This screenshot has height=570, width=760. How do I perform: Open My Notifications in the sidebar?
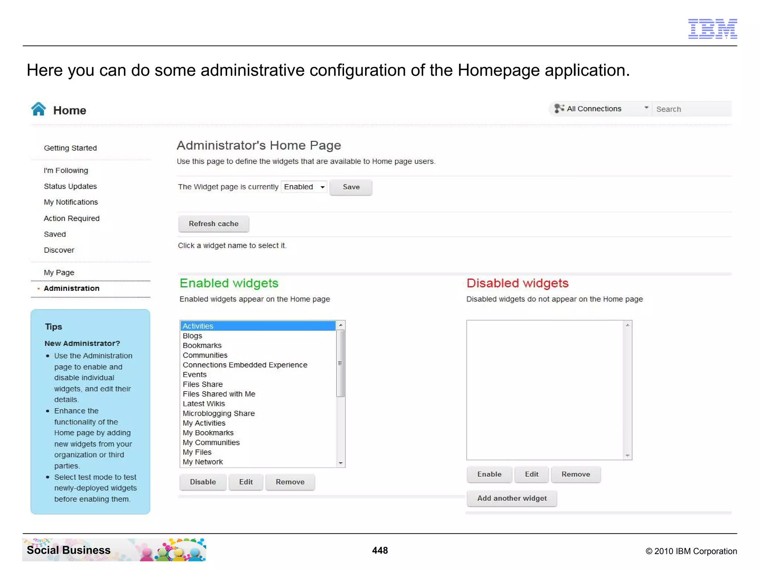point(71,202)
